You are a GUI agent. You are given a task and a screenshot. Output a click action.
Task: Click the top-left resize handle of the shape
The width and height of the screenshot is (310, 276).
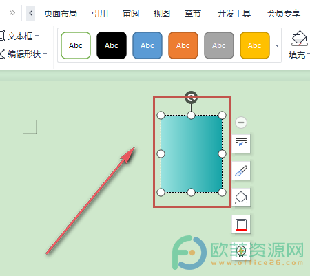161,115
